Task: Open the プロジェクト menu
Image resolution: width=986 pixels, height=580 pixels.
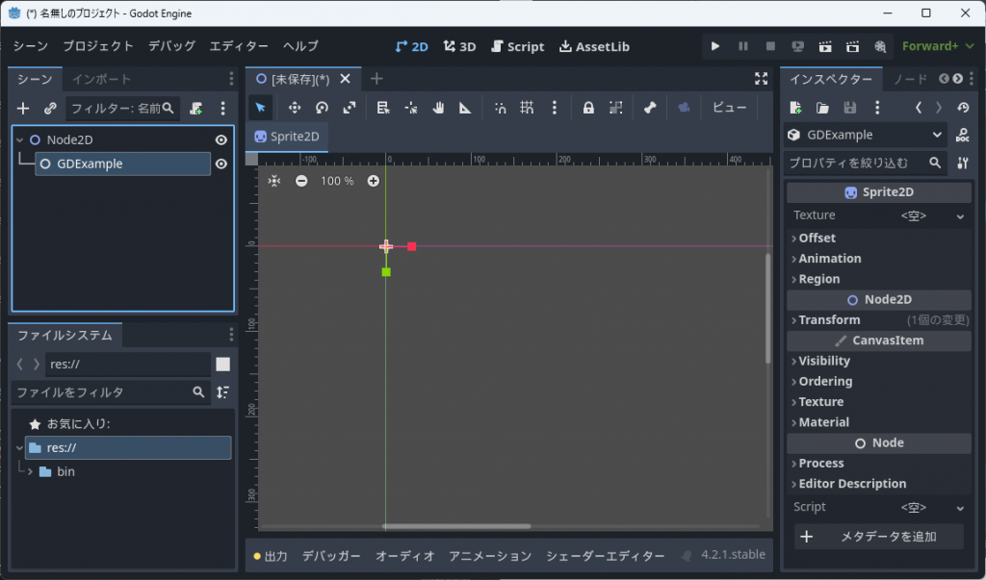Action: (x=98, y=46)
